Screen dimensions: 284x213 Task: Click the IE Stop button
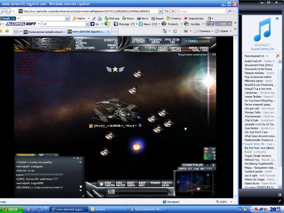pyautogui.click(x=173, y=11)
